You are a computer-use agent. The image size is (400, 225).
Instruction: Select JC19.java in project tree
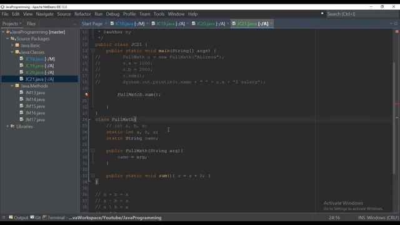click(x=39, y=66)
